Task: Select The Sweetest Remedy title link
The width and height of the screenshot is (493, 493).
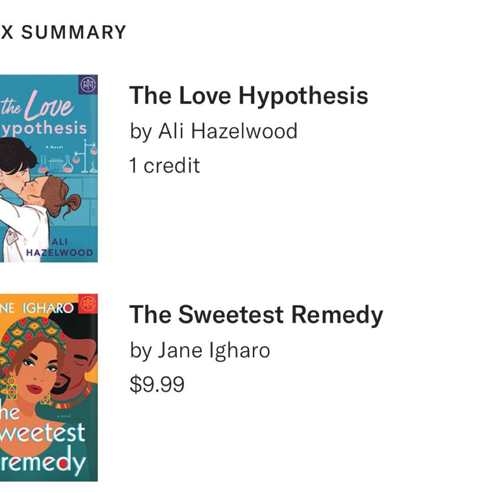Action: coord(256,315)
